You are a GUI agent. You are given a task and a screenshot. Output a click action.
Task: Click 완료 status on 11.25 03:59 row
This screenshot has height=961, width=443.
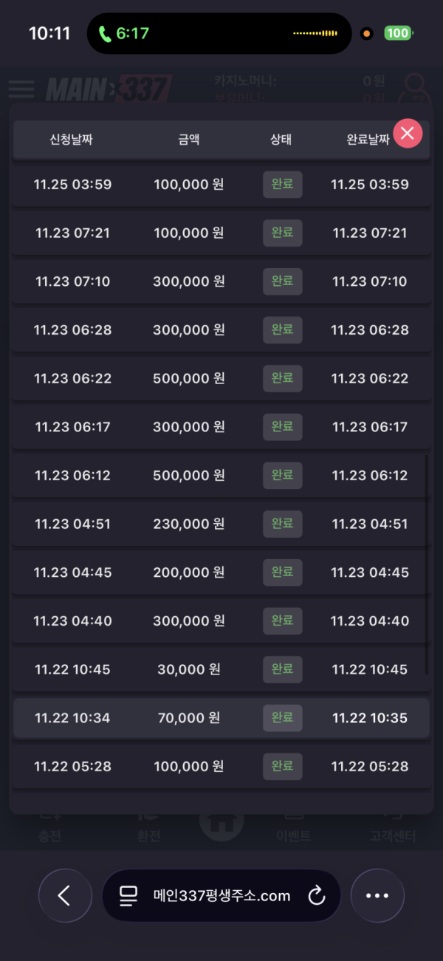click(x=282, y=184)
